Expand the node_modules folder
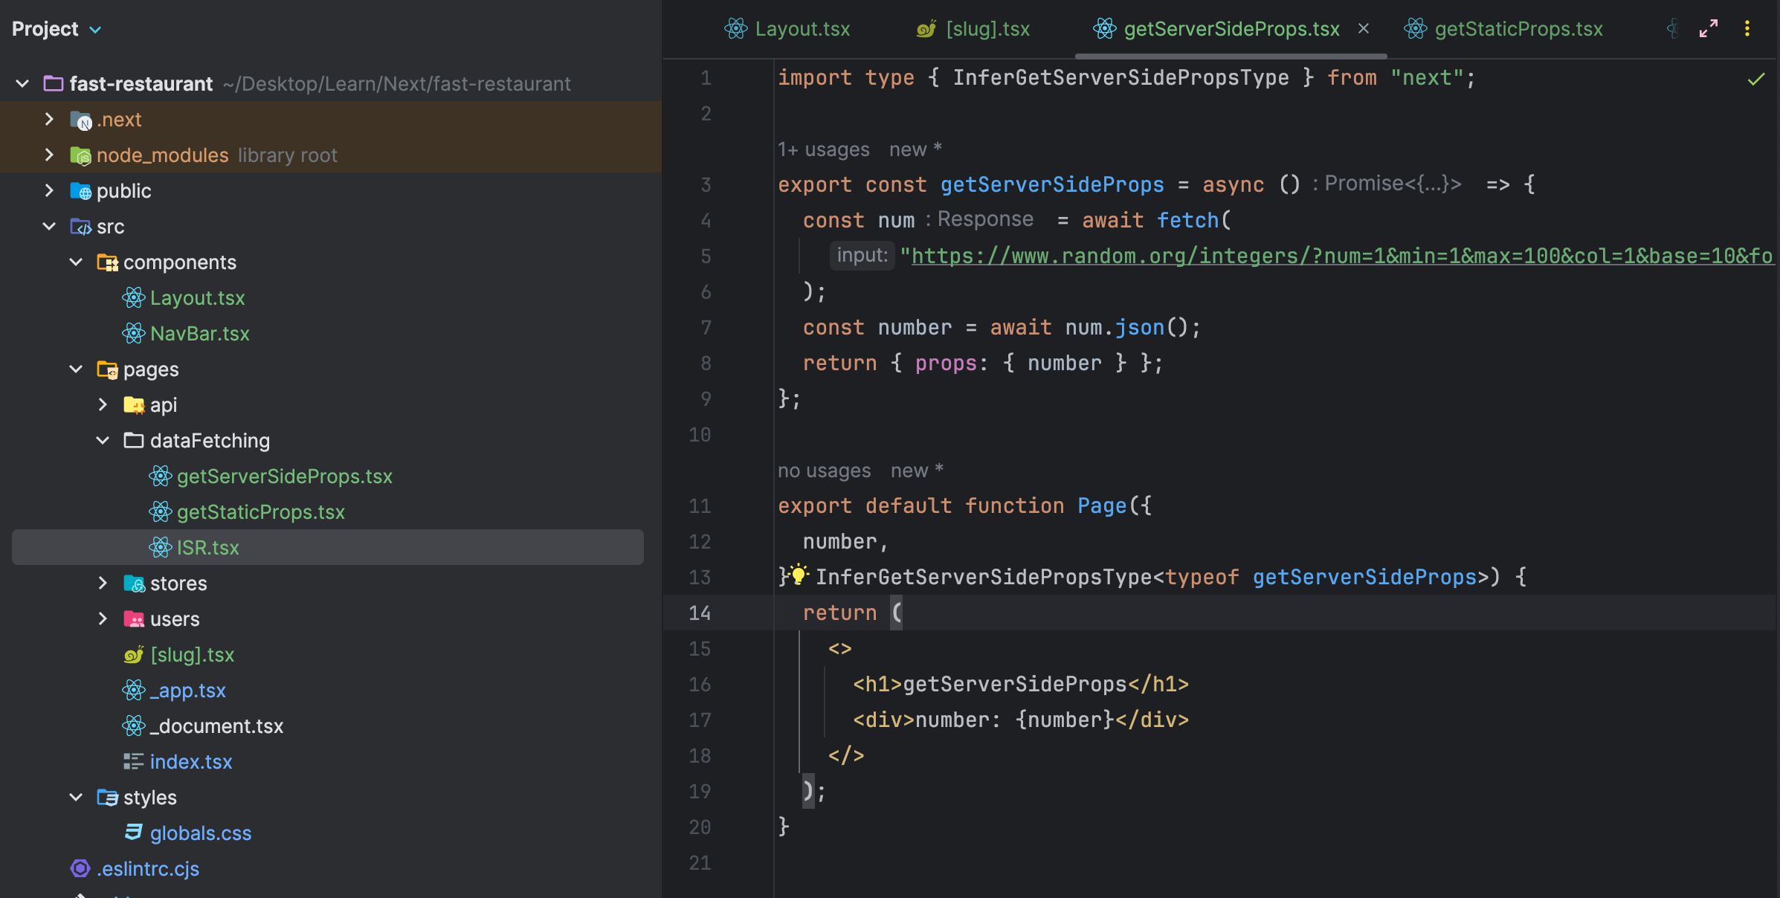Screen dimensions: 1780x898 [x=49, y=155]
